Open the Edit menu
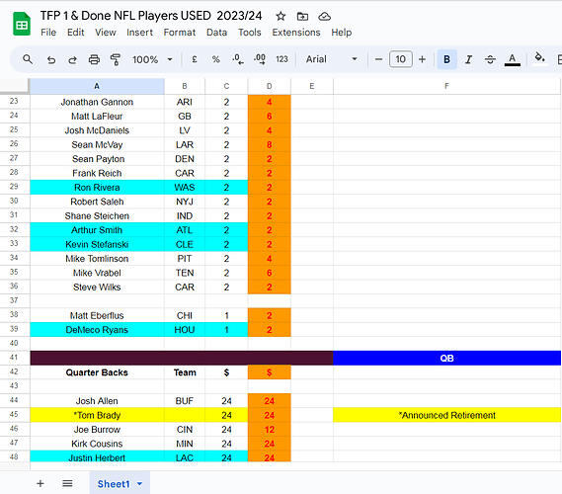Screen dimensions: 562x494 pos(76,33)
